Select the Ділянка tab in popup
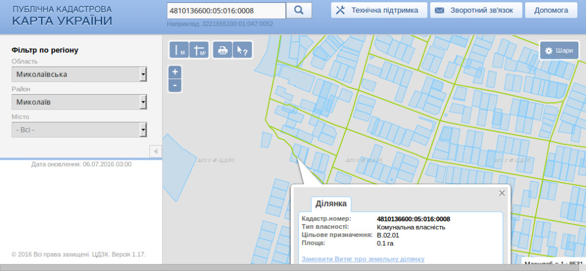This screenshot has width=586, height=271. click(x=331, y=204)
